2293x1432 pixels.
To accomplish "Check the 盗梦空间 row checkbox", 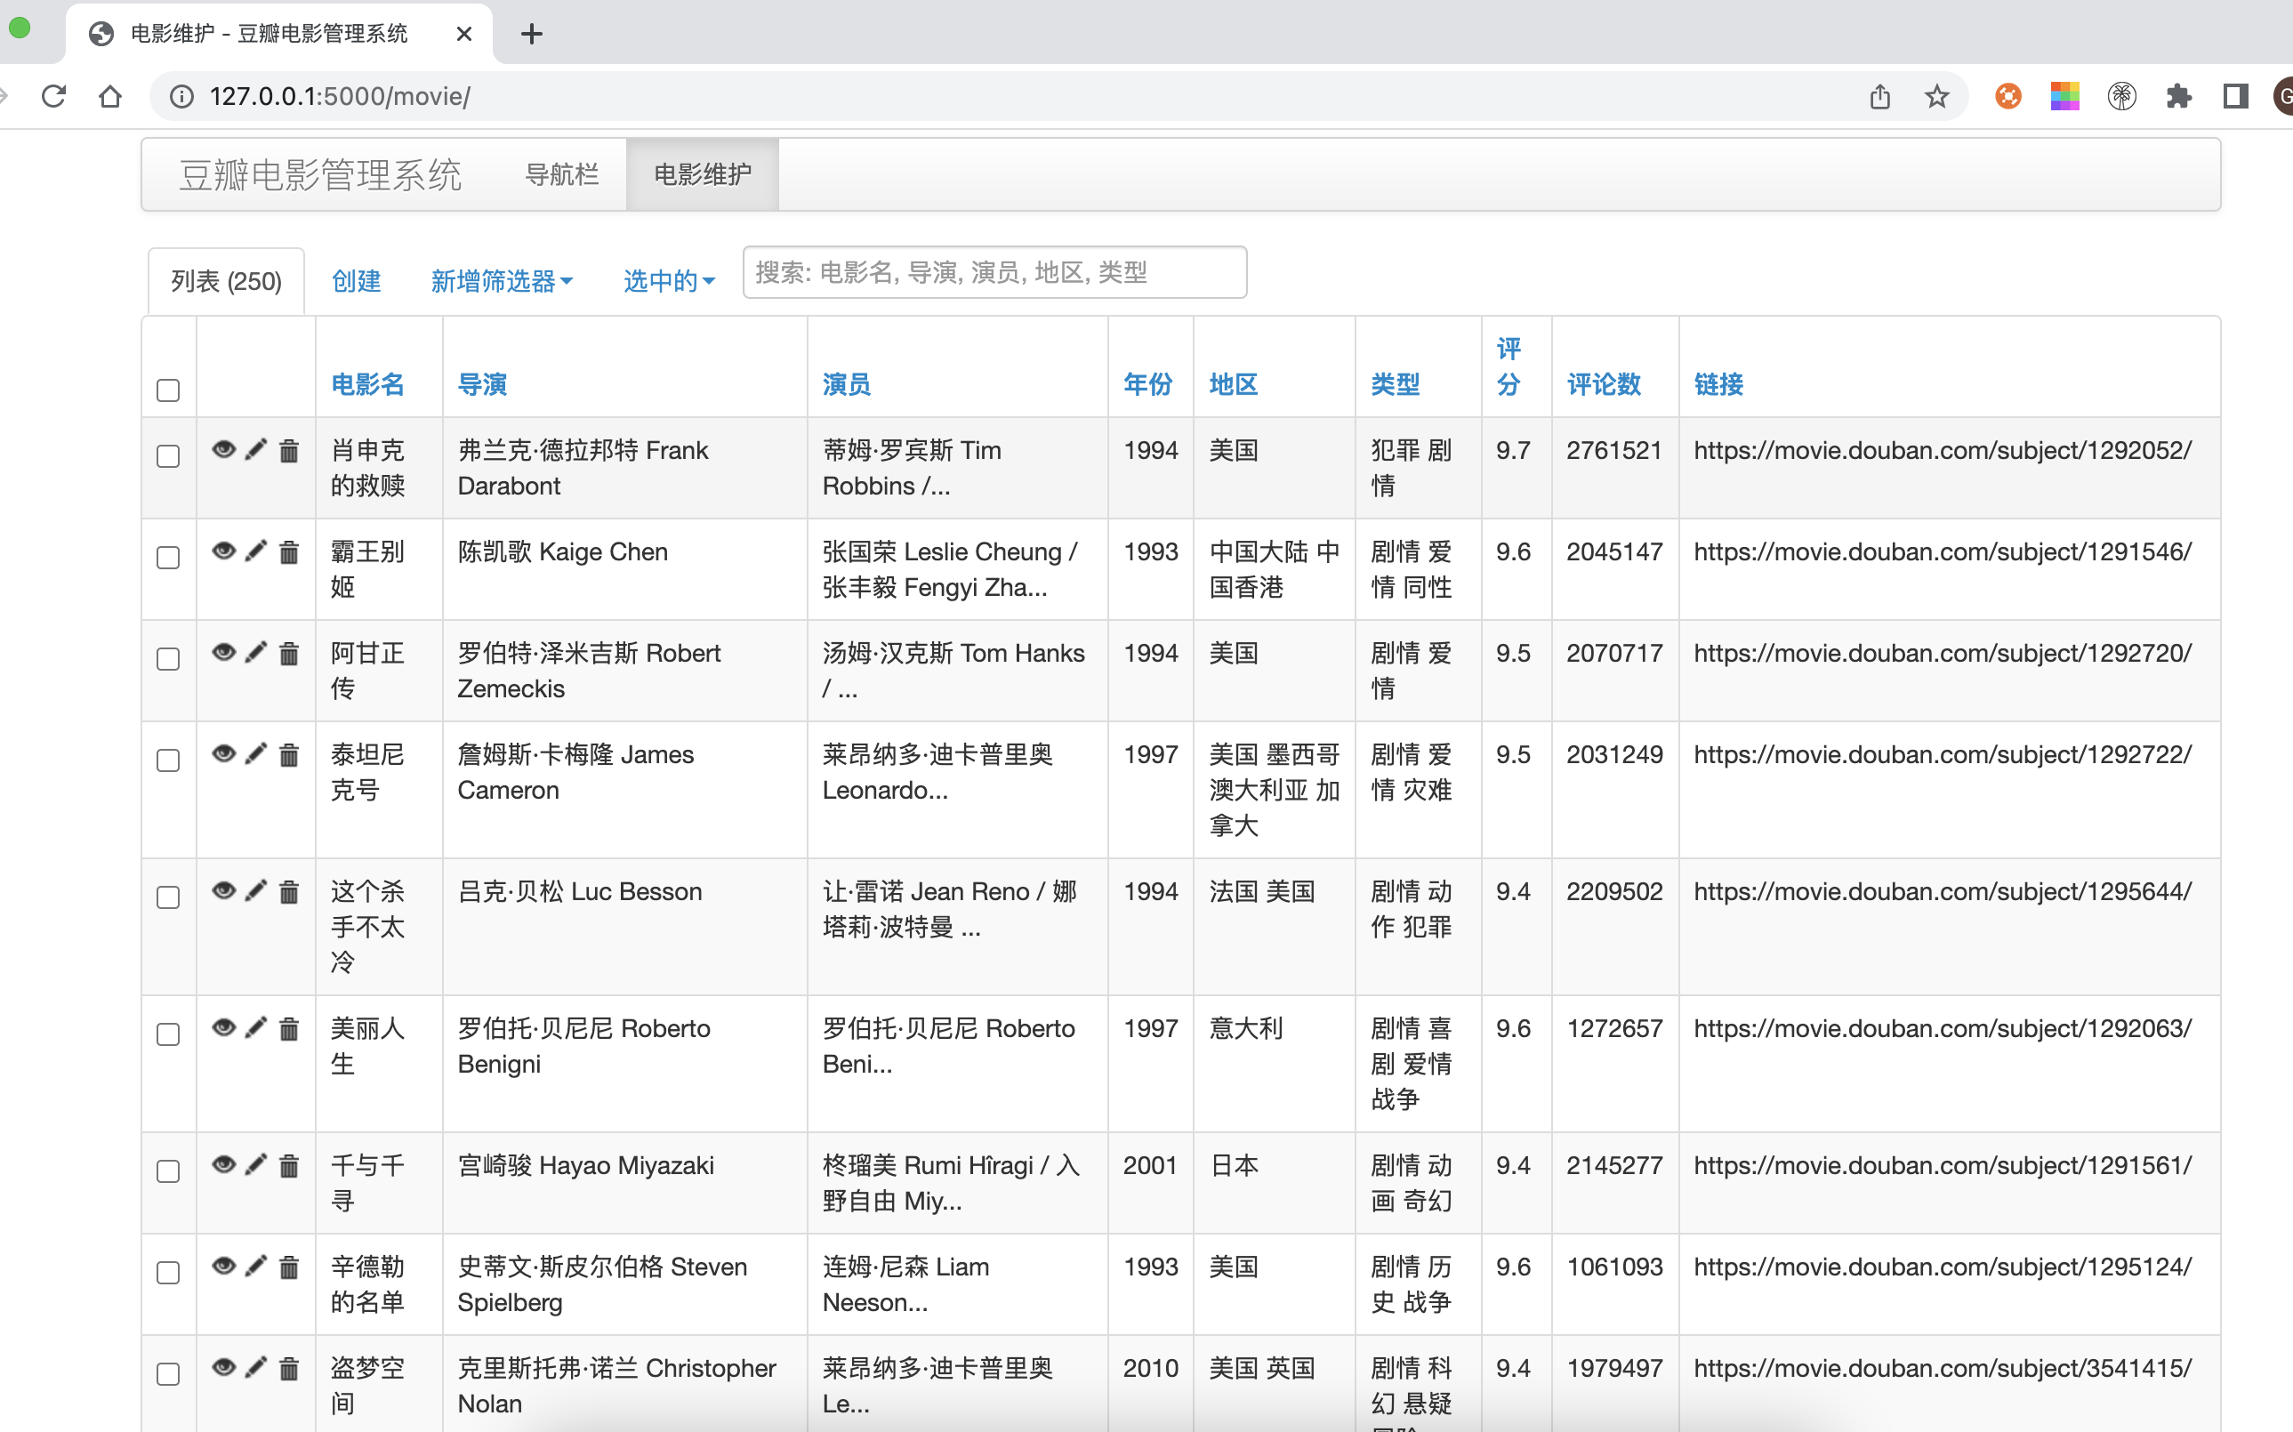I will (x=167, y=1374).
